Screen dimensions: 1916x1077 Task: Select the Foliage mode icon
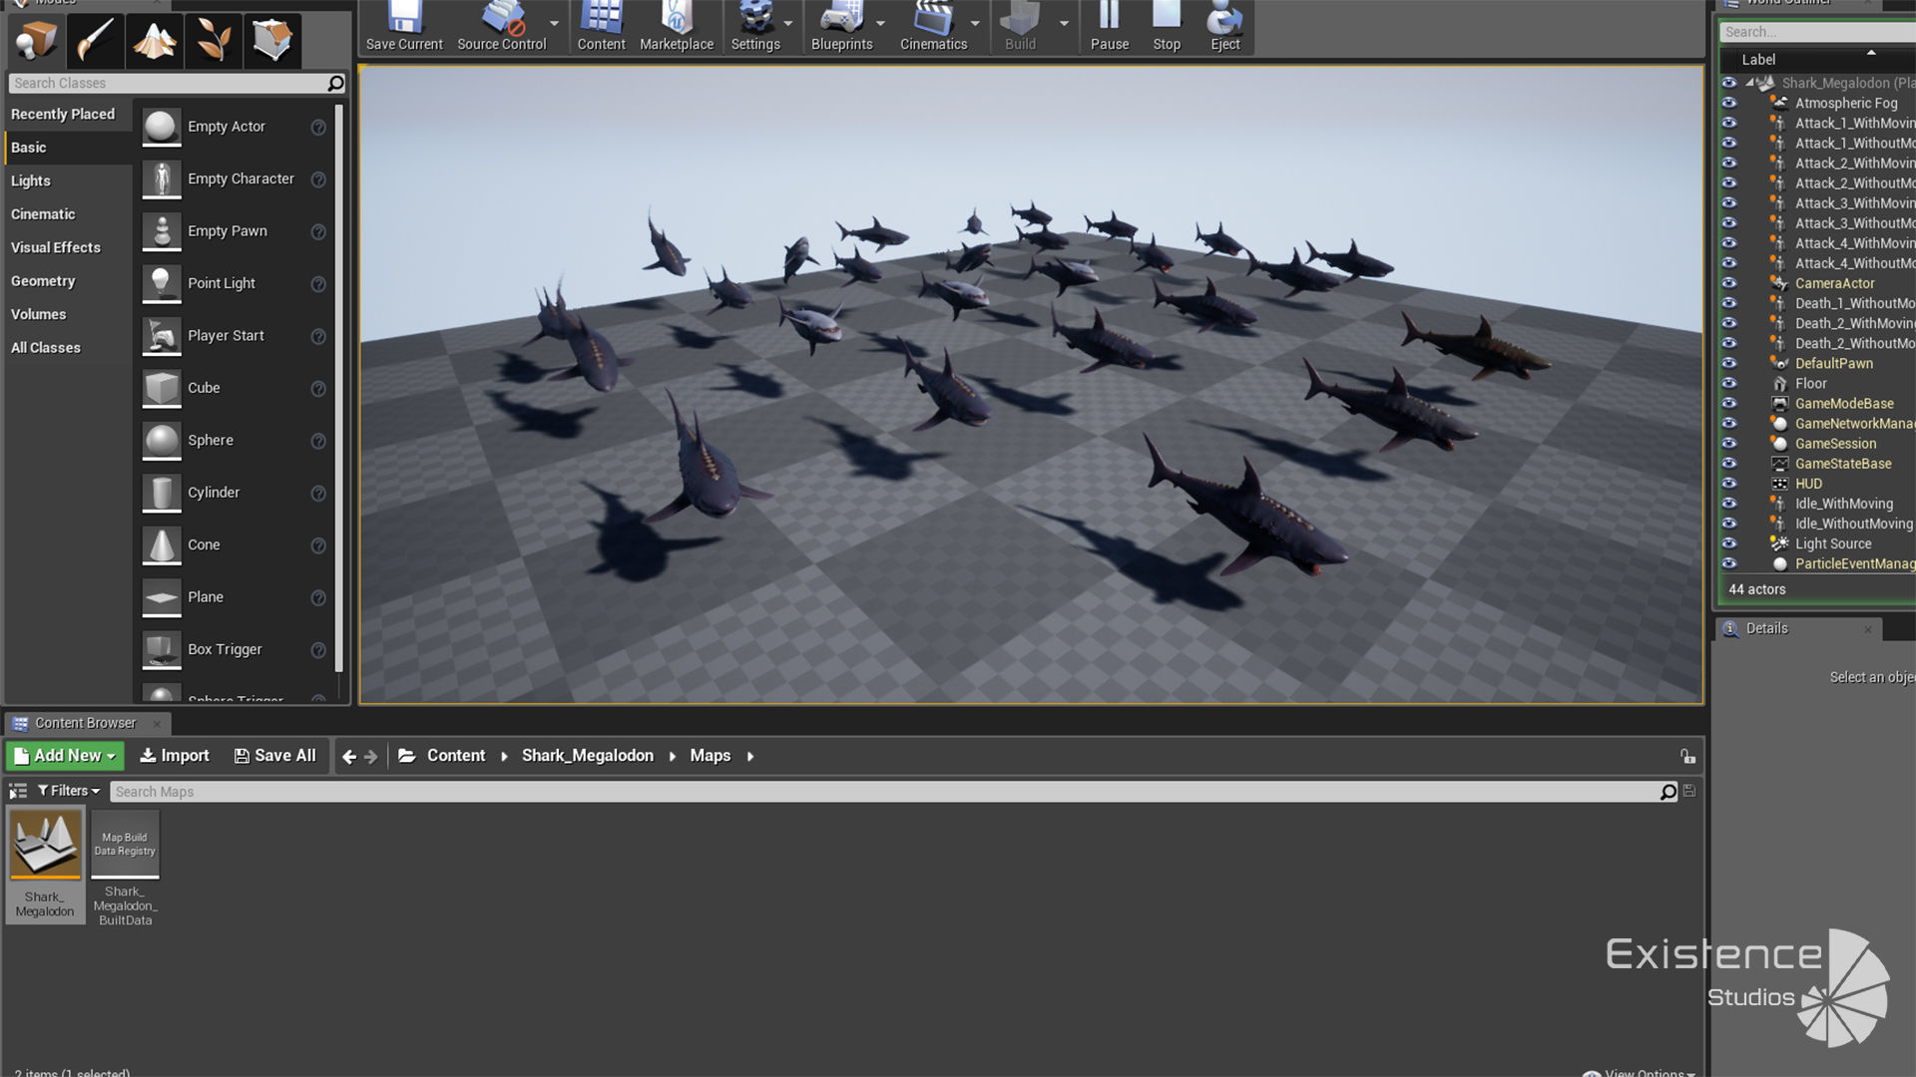pos(213,41)
